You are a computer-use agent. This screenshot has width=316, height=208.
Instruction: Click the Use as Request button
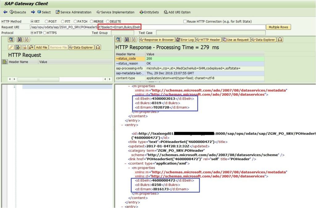[x=236, y=40]
